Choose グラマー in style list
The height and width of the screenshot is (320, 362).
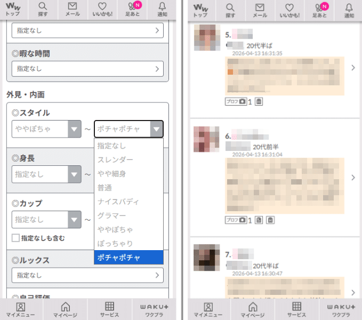(128, 215)
